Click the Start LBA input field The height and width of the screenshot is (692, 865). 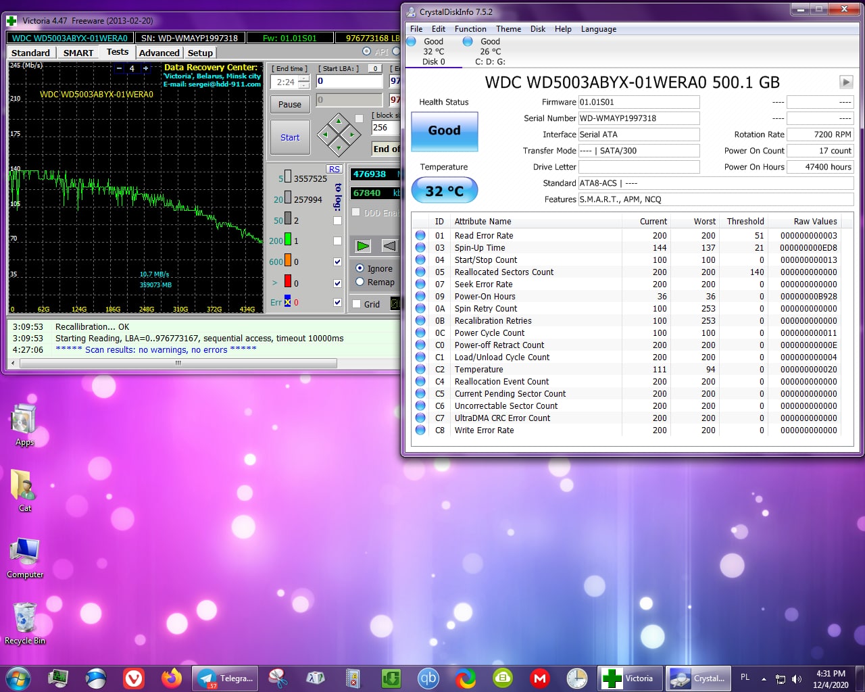point(349,81)
